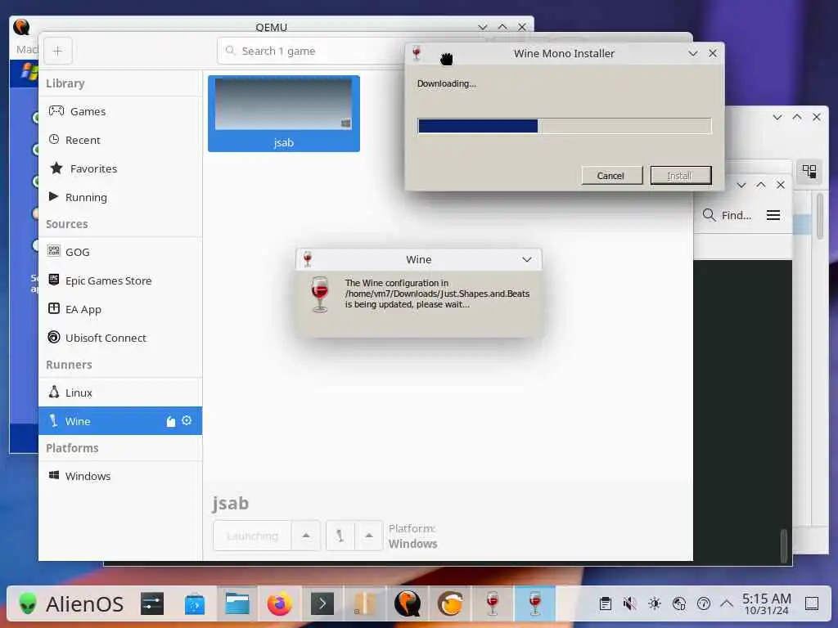Image resolution: width=838 pixels, height=628 pixels.
Task: Collapse the Wine update dialog chevron
Action: pyautogui.click(x=527, y=259)
